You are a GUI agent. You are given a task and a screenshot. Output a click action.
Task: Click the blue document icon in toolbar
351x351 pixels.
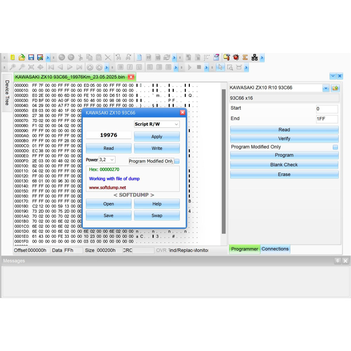[x=139, y=58]
